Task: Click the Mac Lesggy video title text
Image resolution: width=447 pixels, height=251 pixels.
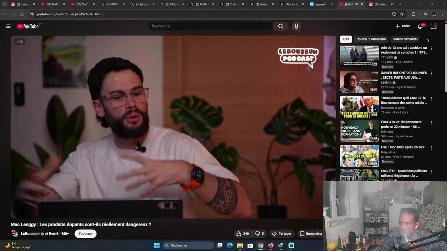Action: [81, 225]
